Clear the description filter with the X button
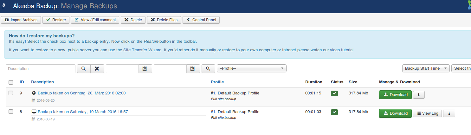The height and width of the screenshot is (135, 471). [97, 69]
